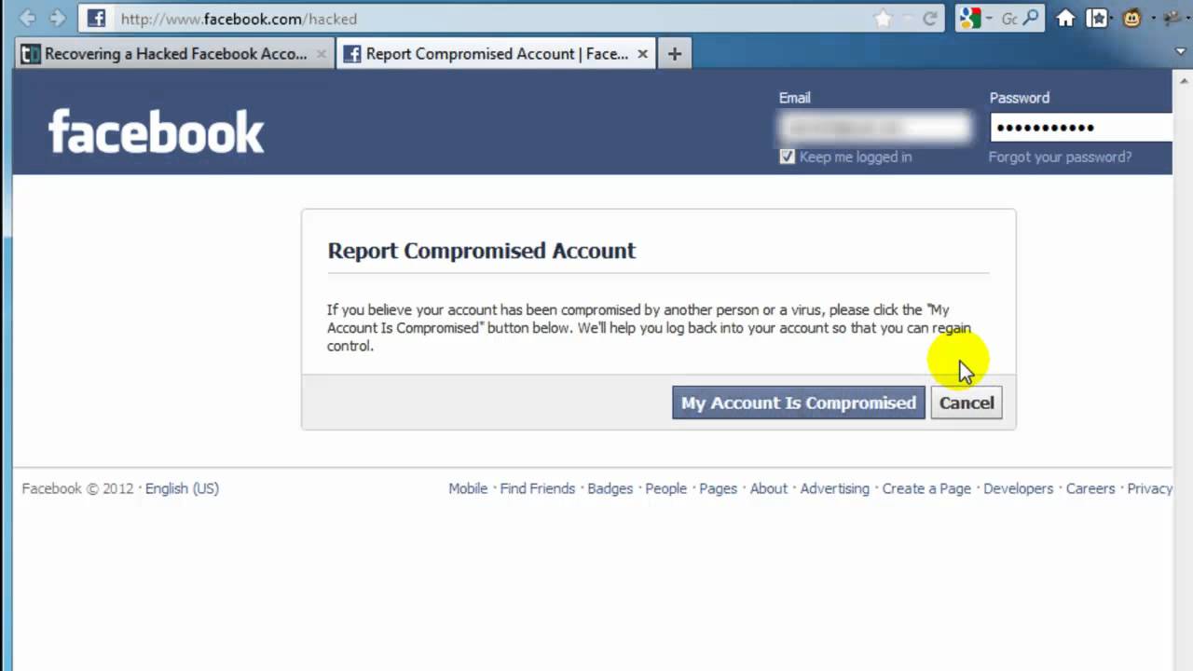Open the search engine selector dropdown
The height and width of the screenshot is (671, 1193).
[988, 19]
